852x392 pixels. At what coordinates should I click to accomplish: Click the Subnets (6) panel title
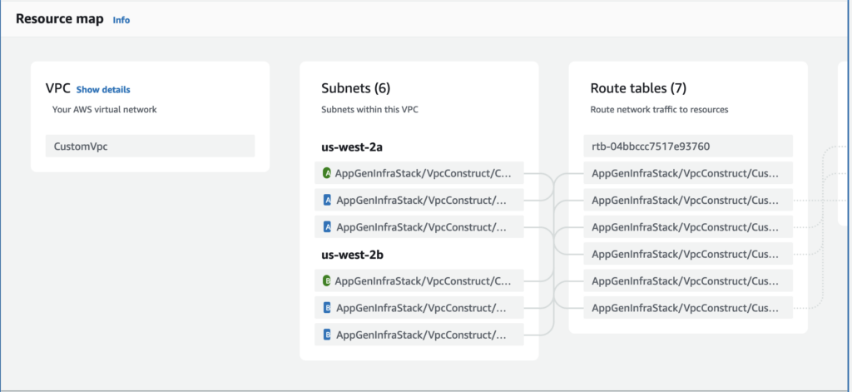(355, 88)
